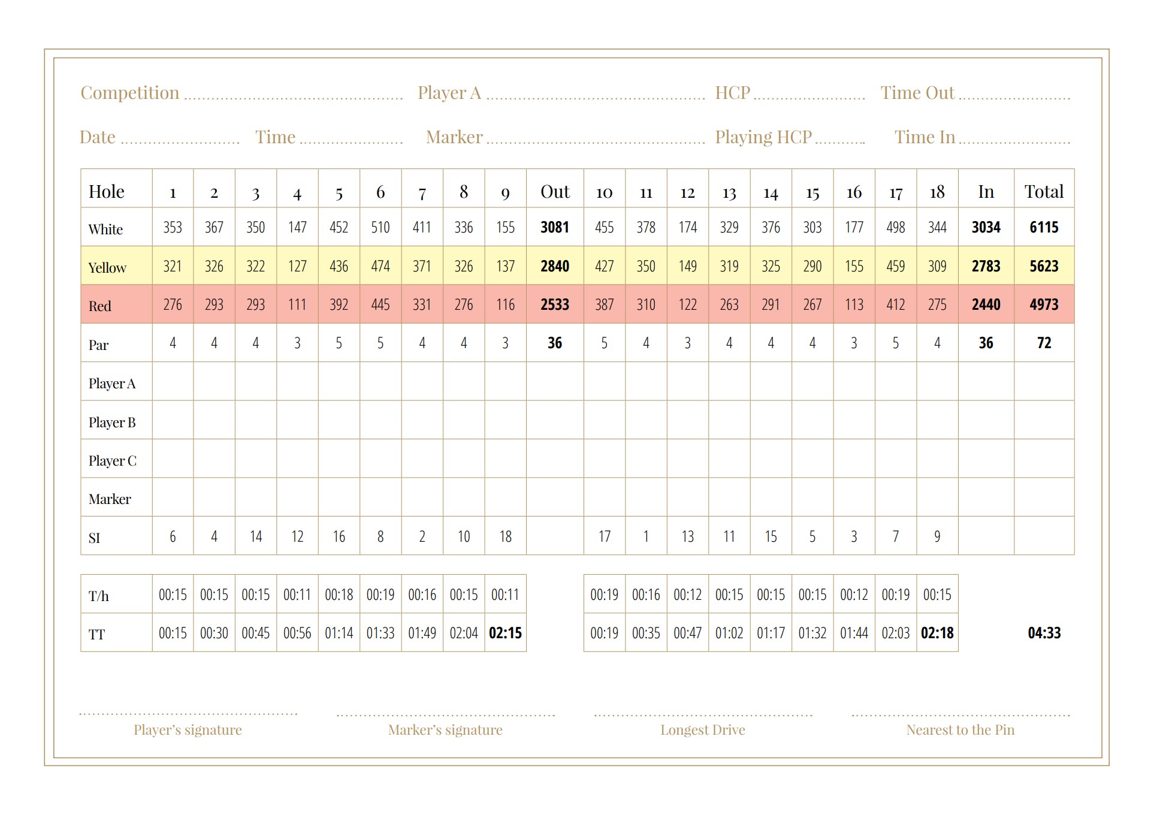1157x815 pixels.
Task: Select the Red tee row label
Action: (100, 306)
